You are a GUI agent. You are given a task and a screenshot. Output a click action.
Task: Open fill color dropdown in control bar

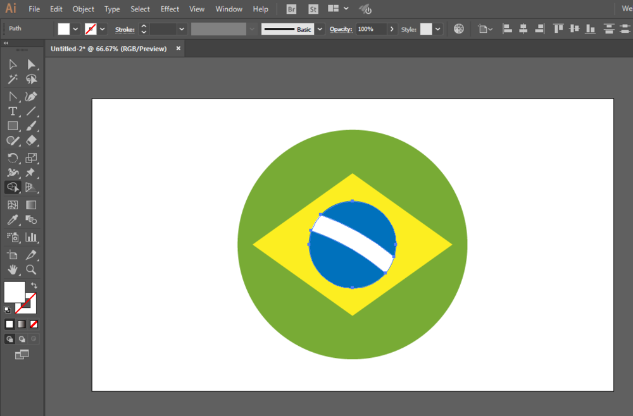coord(75,29)
